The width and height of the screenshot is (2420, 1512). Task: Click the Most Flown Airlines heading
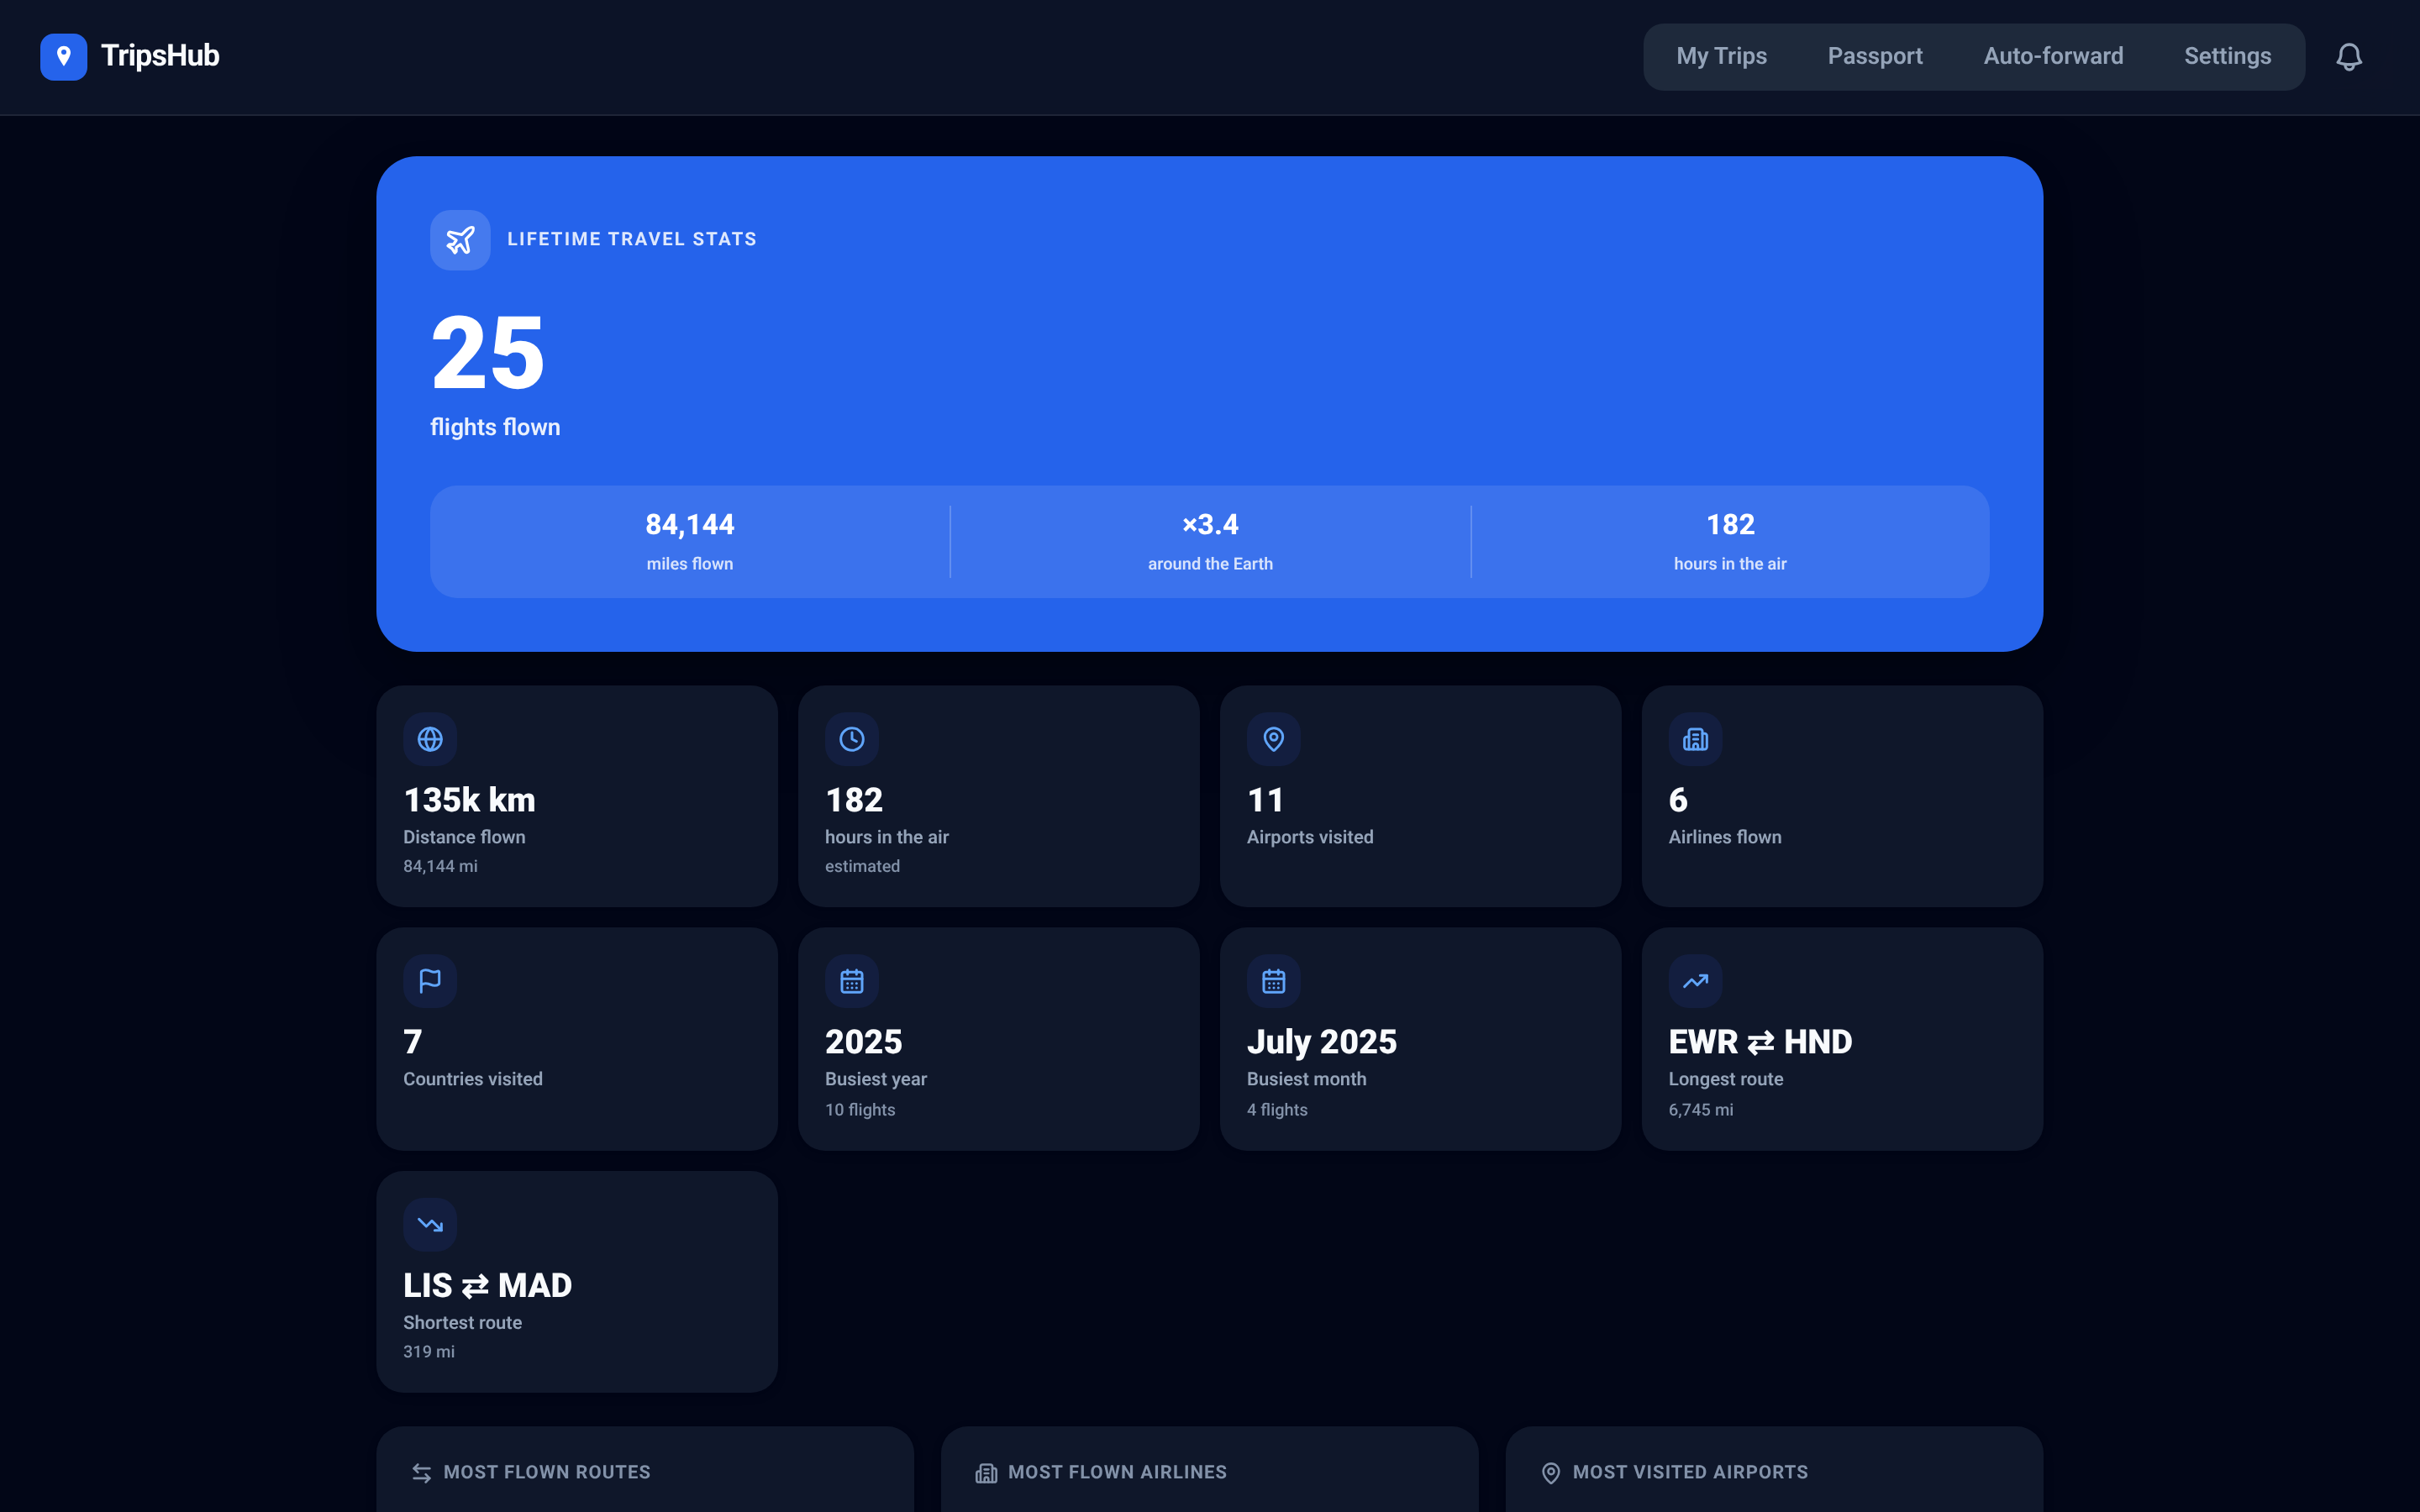[1117, 1472]
